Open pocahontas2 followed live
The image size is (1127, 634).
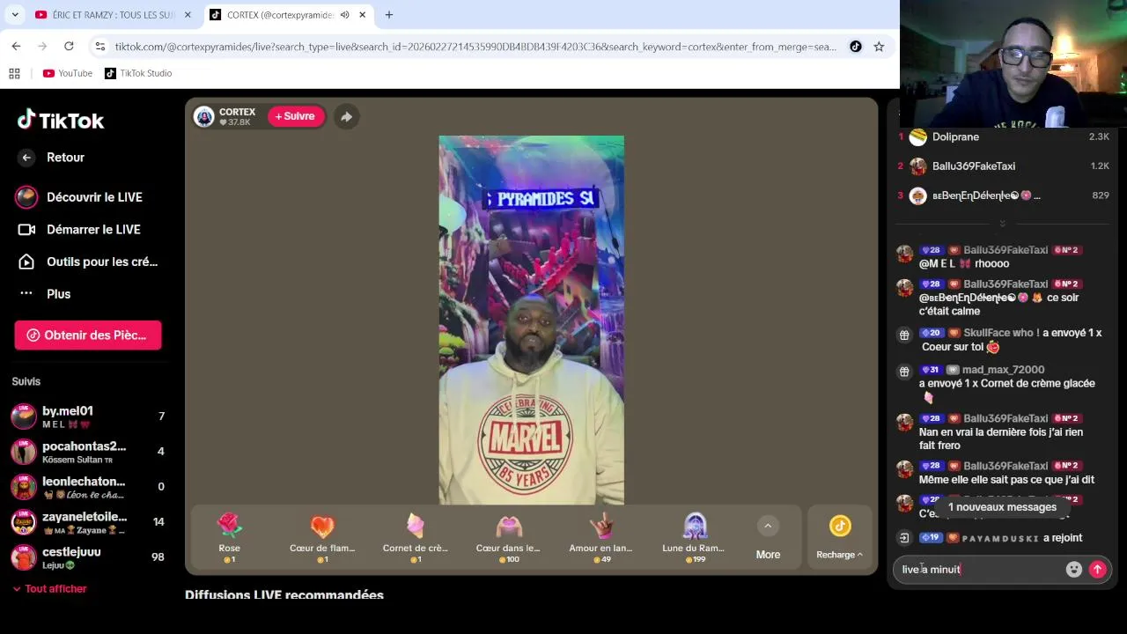pos(88,452)
